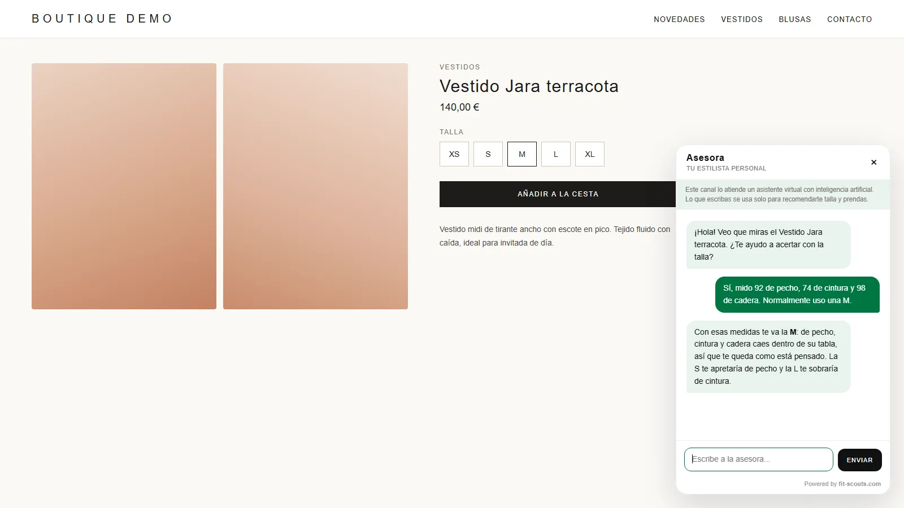The height and width of the screenshot is (508, 904).
Task: Click the 140,00 € price
Action: [459, 107]
